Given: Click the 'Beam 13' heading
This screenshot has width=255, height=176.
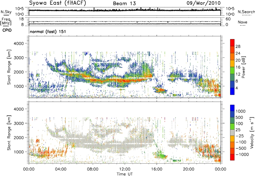Looking at the screenshot, I should (x=124, y=3).
